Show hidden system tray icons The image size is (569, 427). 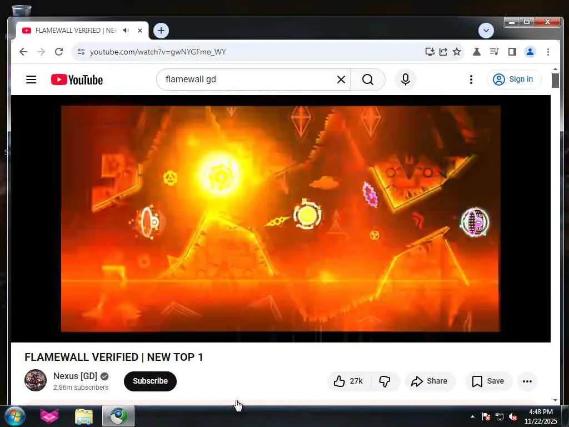coord(472,416)
